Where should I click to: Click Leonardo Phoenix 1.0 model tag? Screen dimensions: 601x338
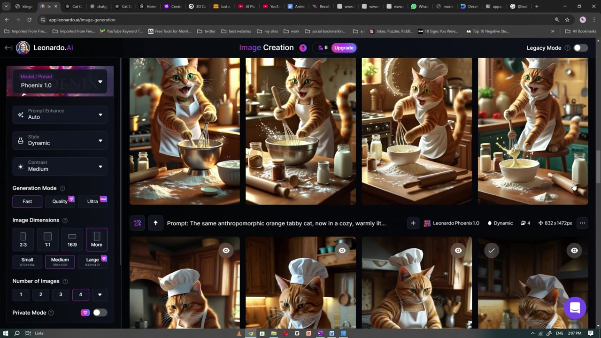451,223
